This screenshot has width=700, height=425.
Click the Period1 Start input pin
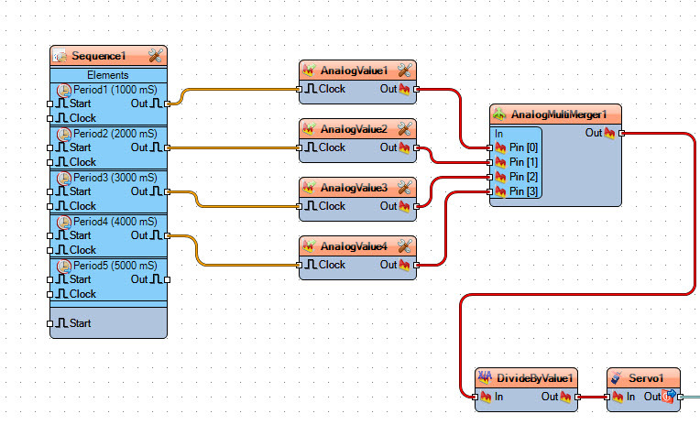[50, 104]
